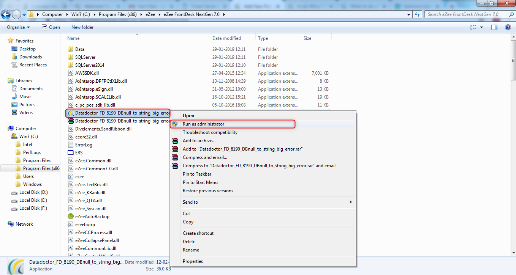Choose Cut in context menu
The width and height of the screenshot is (516, 275).
(186, 214)
